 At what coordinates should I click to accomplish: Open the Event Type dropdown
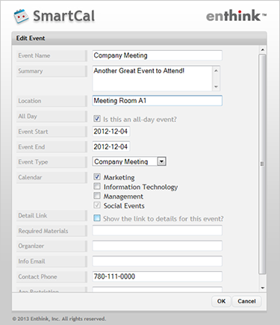click(129, 161)
